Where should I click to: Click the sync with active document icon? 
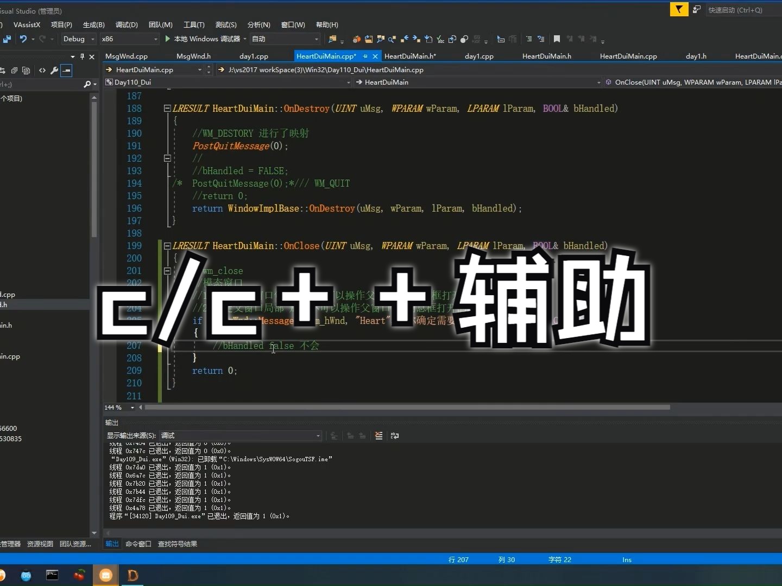tap(2, 71)
